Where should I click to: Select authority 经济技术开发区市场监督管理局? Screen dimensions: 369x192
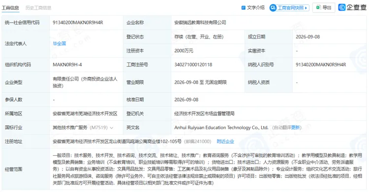click(x=204, y=114)
